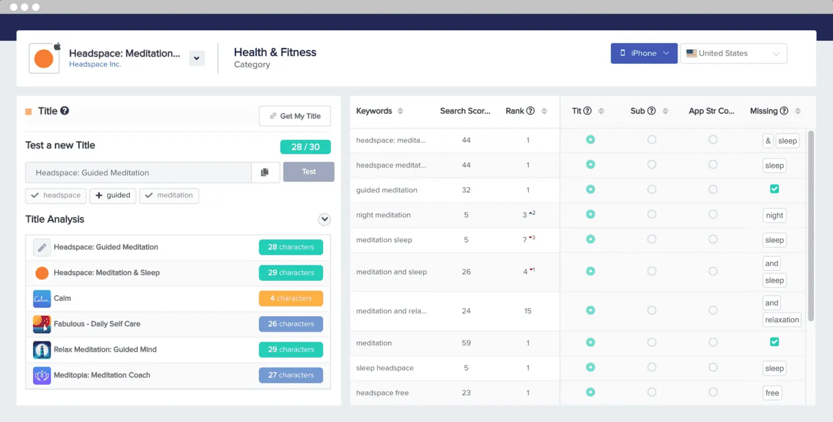Select Subtitle radio for night meditation row
Screen dimensions: 833x422
[652, 214]
